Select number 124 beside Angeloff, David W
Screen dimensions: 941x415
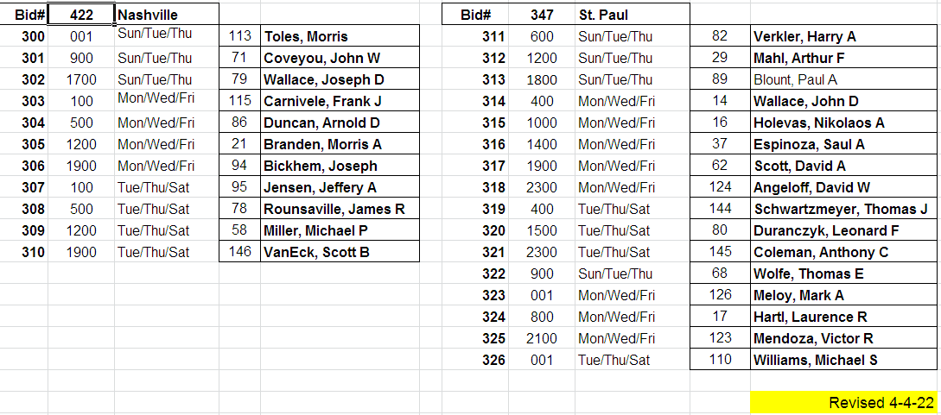click(x=720, y=187)
